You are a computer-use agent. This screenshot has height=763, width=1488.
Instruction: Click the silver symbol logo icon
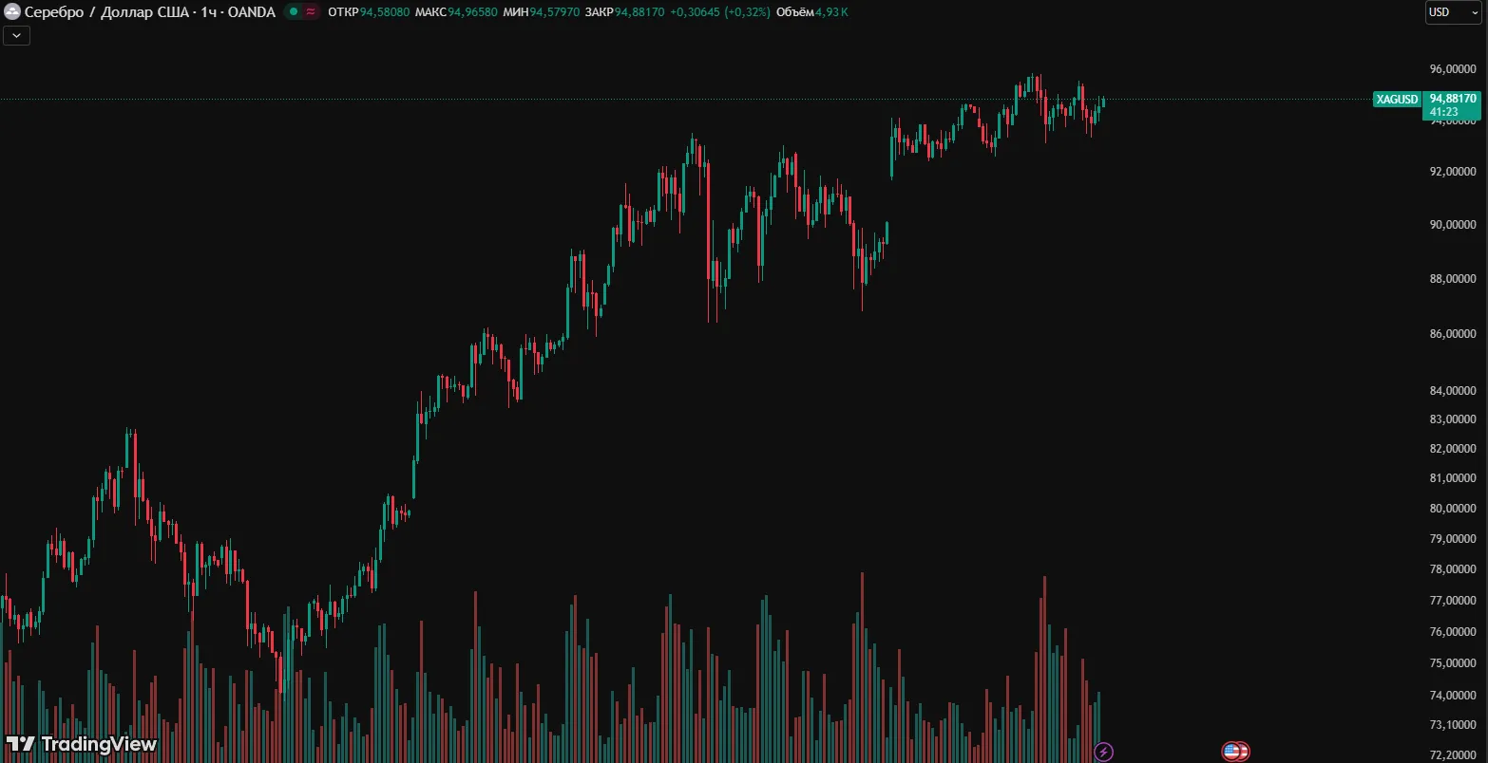pos(12,12)
